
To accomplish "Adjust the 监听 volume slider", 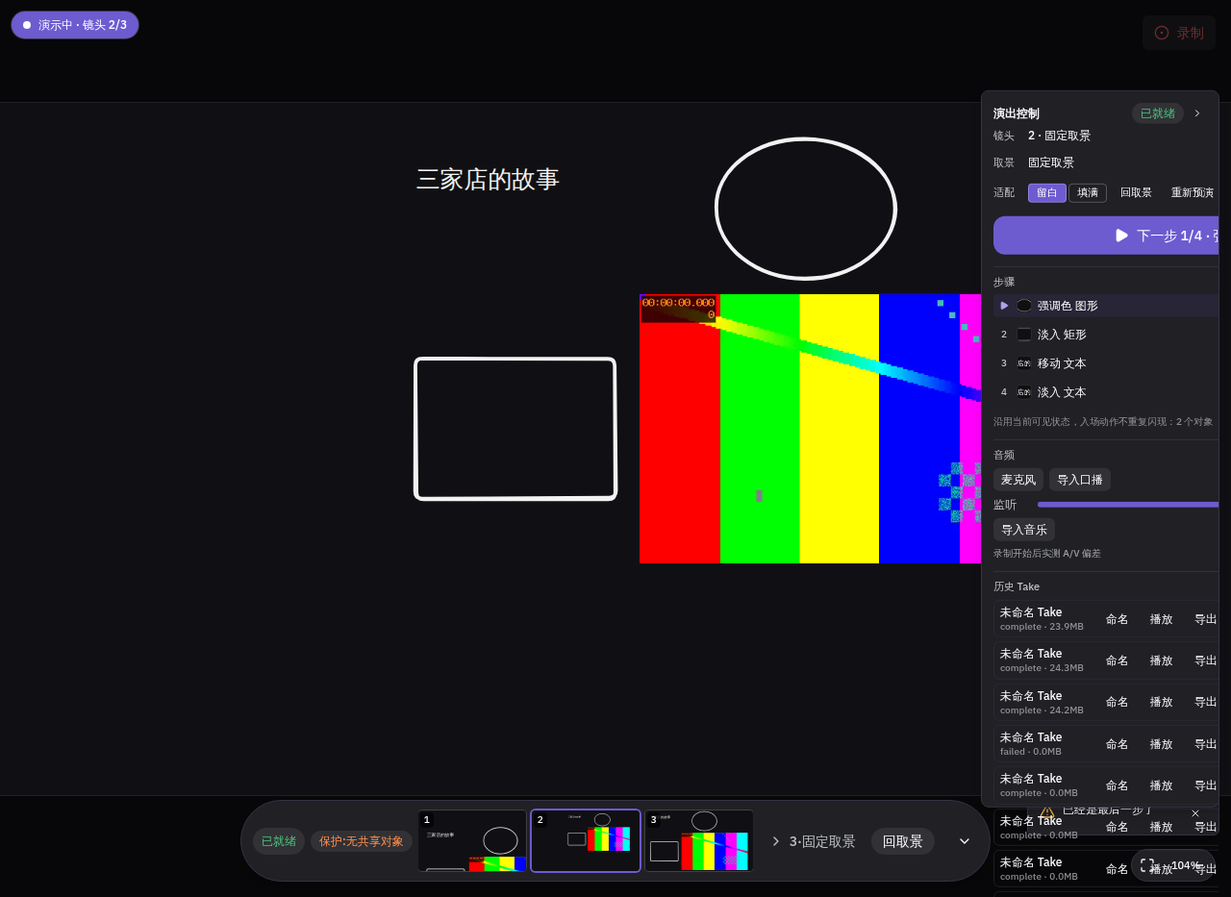I will [x=1128, y=504].
